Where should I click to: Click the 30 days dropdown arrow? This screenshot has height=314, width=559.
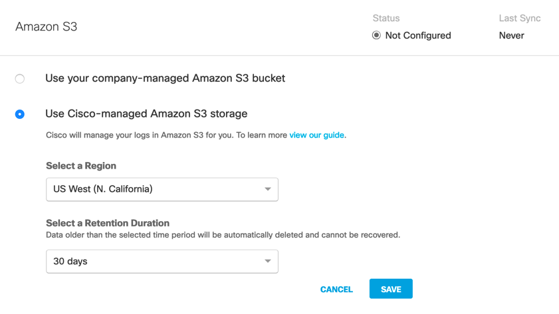(267, 262)
